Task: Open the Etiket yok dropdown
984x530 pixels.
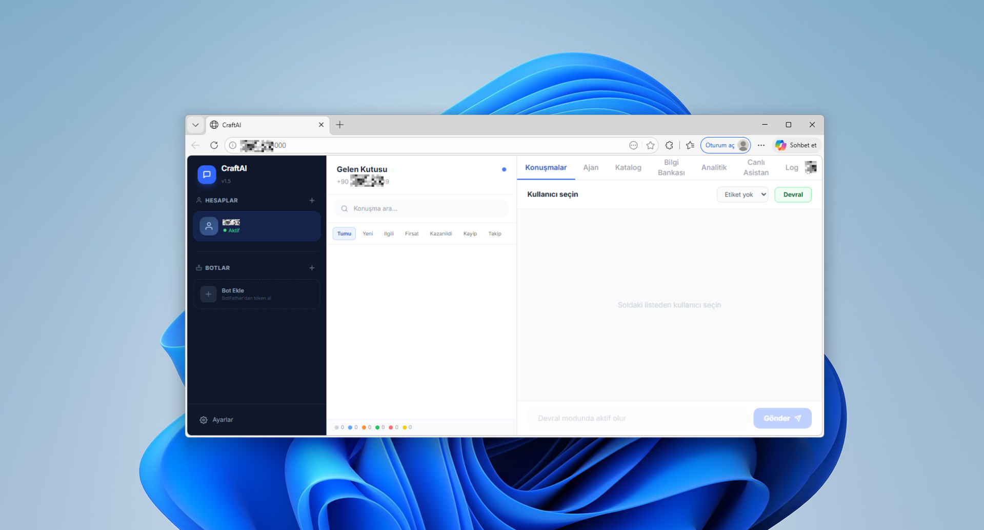Action: tap(742, 194)
